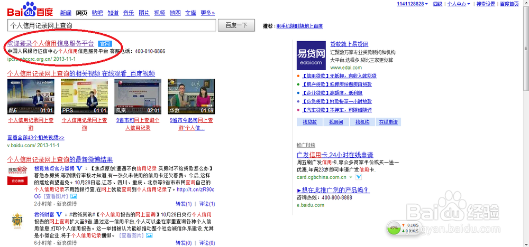529x247 pixels.
Task: Open 9省市可网上查询个人信用记录 video link
Action: pos(138,124)
